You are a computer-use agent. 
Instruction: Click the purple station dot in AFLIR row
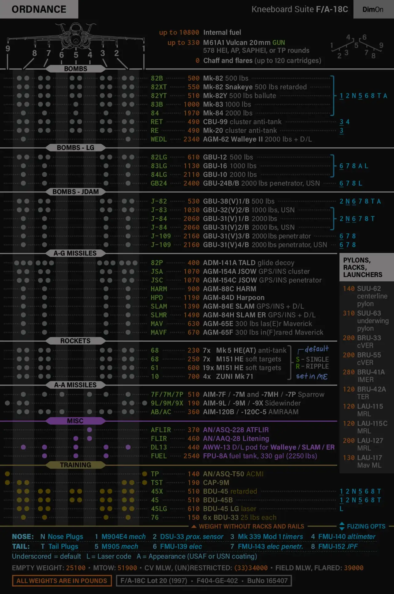90,430
